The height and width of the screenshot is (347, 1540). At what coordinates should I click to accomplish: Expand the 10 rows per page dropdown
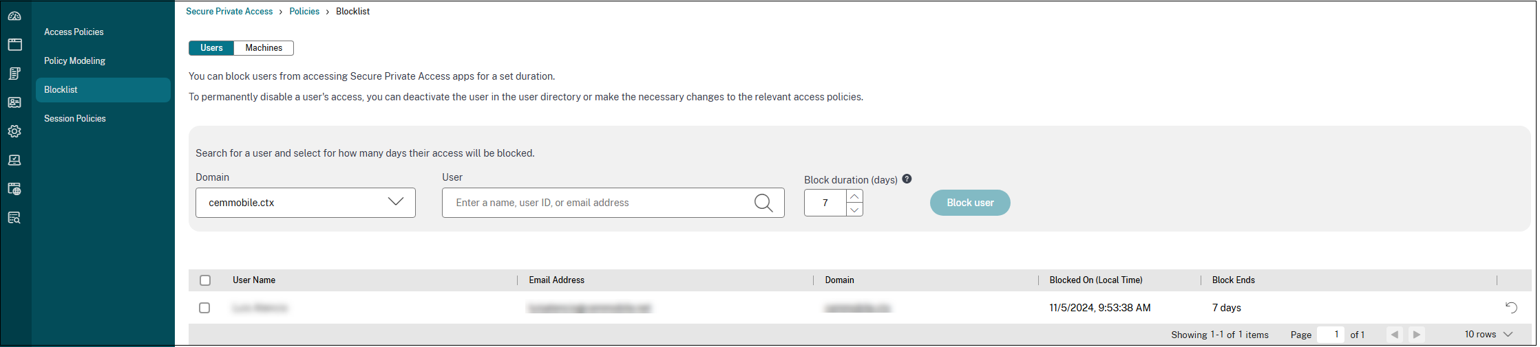click(x=1488, y=335)
